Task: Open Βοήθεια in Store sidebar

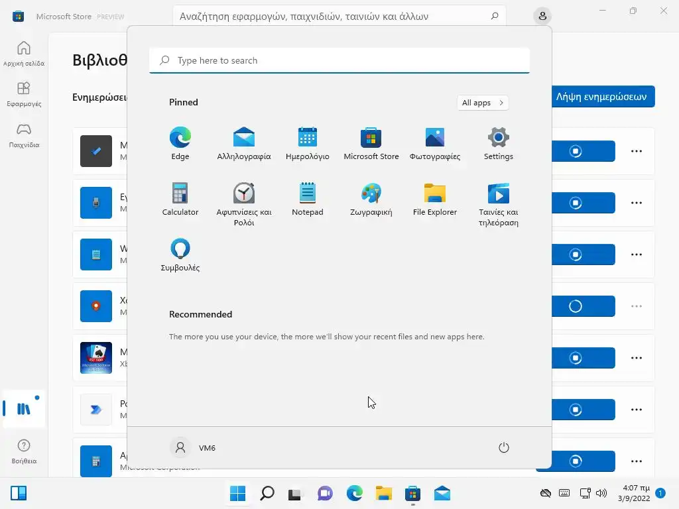Action: tap(24, 451)
